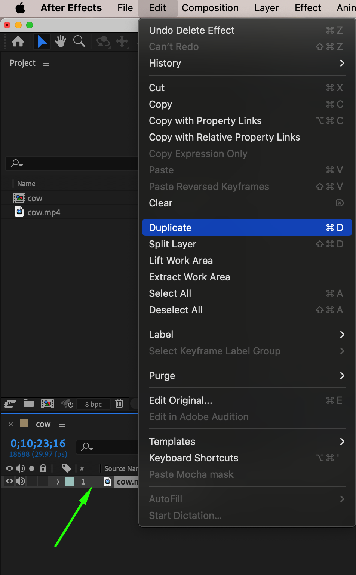Expand layer 1 properties
The image size is (356, 575).
(x=58, y=482)
